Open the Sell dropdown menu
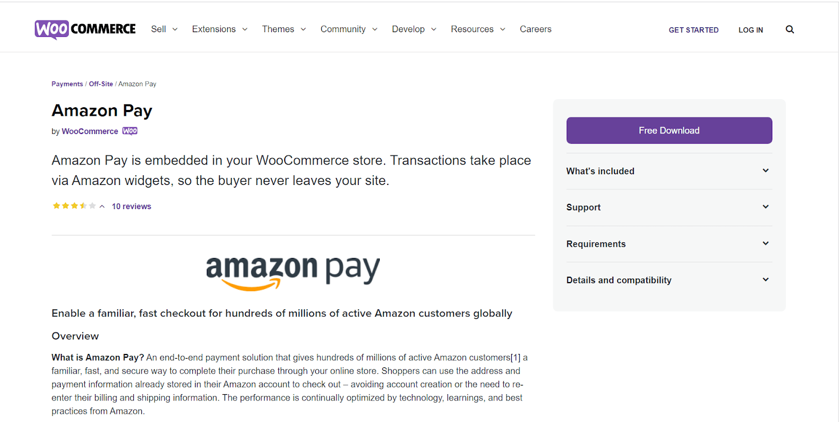This screenshot has width=839, height=422. tap(164, 29)
